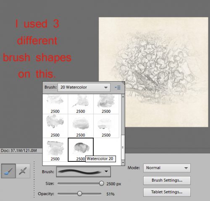Open the 20 Watercolor brush set dropdown
This screenshot has height=201, width=210.
click(x=84, y=87)
